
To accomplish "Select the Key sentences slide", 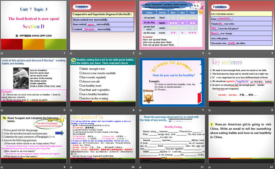I will pyautogui.click(x=240, y=82).
